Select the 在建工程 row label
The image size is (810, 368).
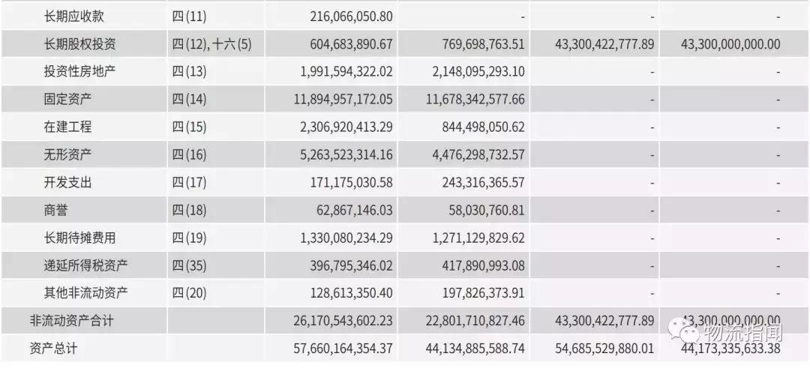click(67, 127)
